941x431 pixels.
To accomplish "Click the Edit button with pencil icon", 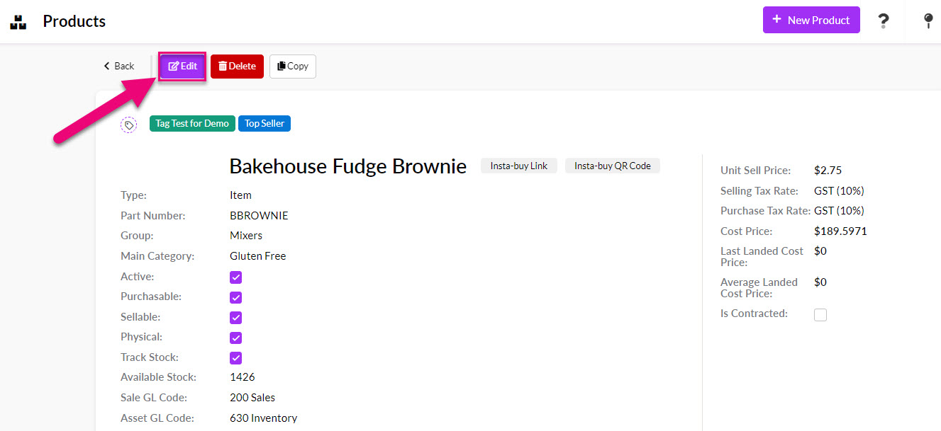I will (182, 67).
